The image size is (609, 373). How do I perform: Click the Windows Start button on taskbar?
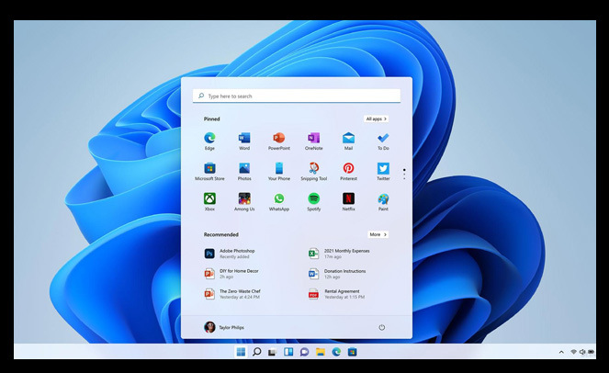(241, 352)
